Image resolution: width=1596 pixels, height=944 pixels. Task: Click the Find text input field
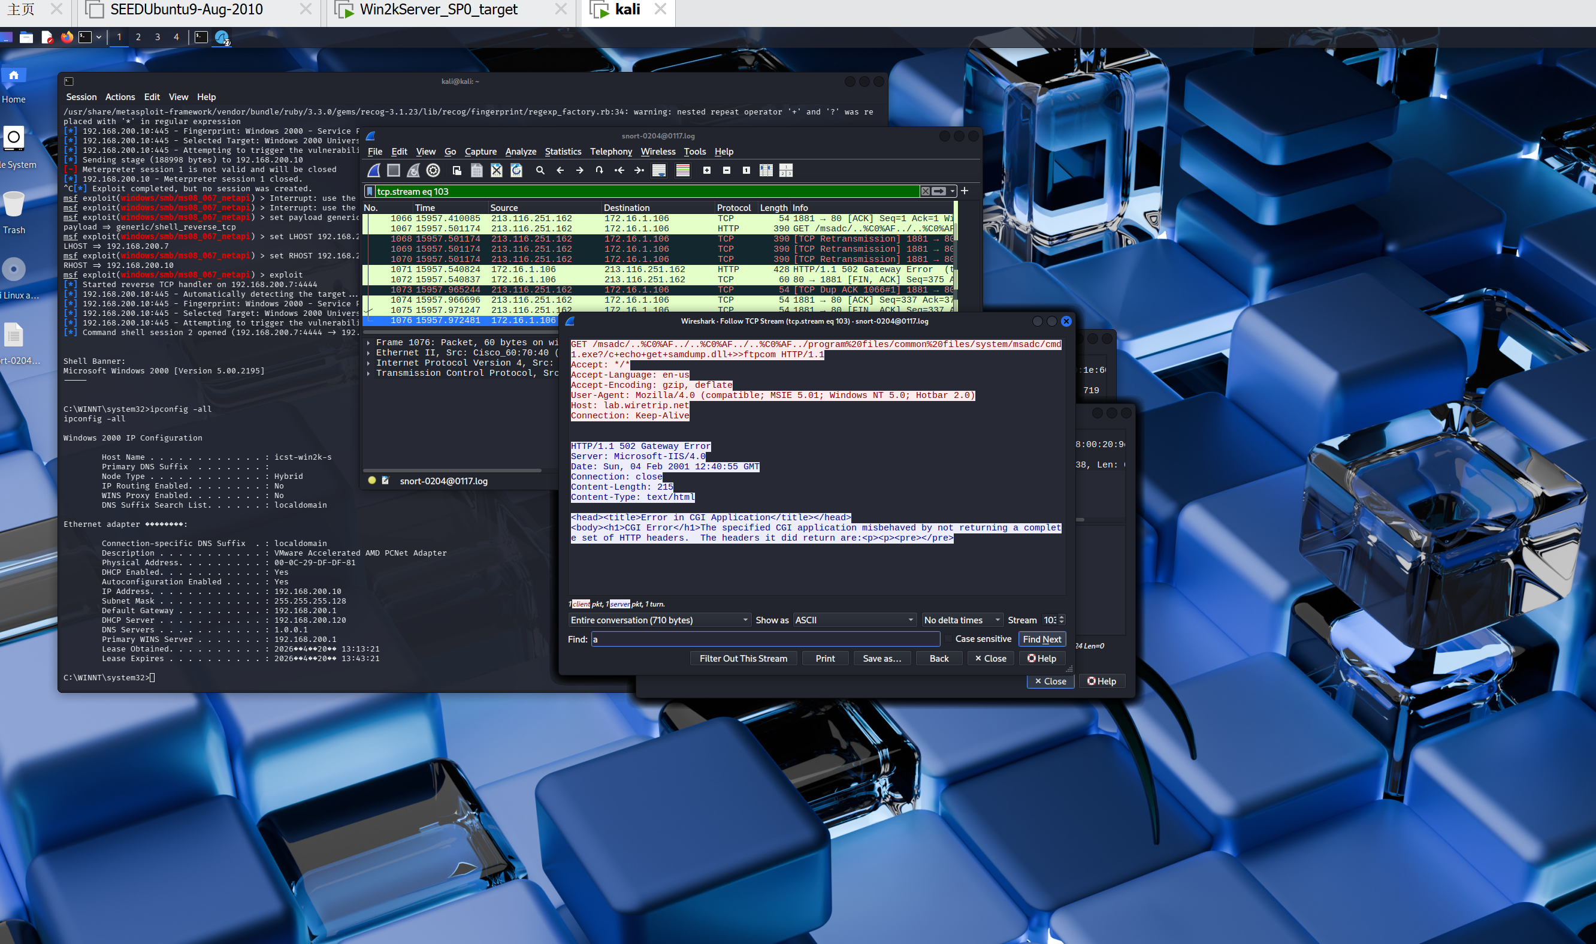(x=765, y=640)
